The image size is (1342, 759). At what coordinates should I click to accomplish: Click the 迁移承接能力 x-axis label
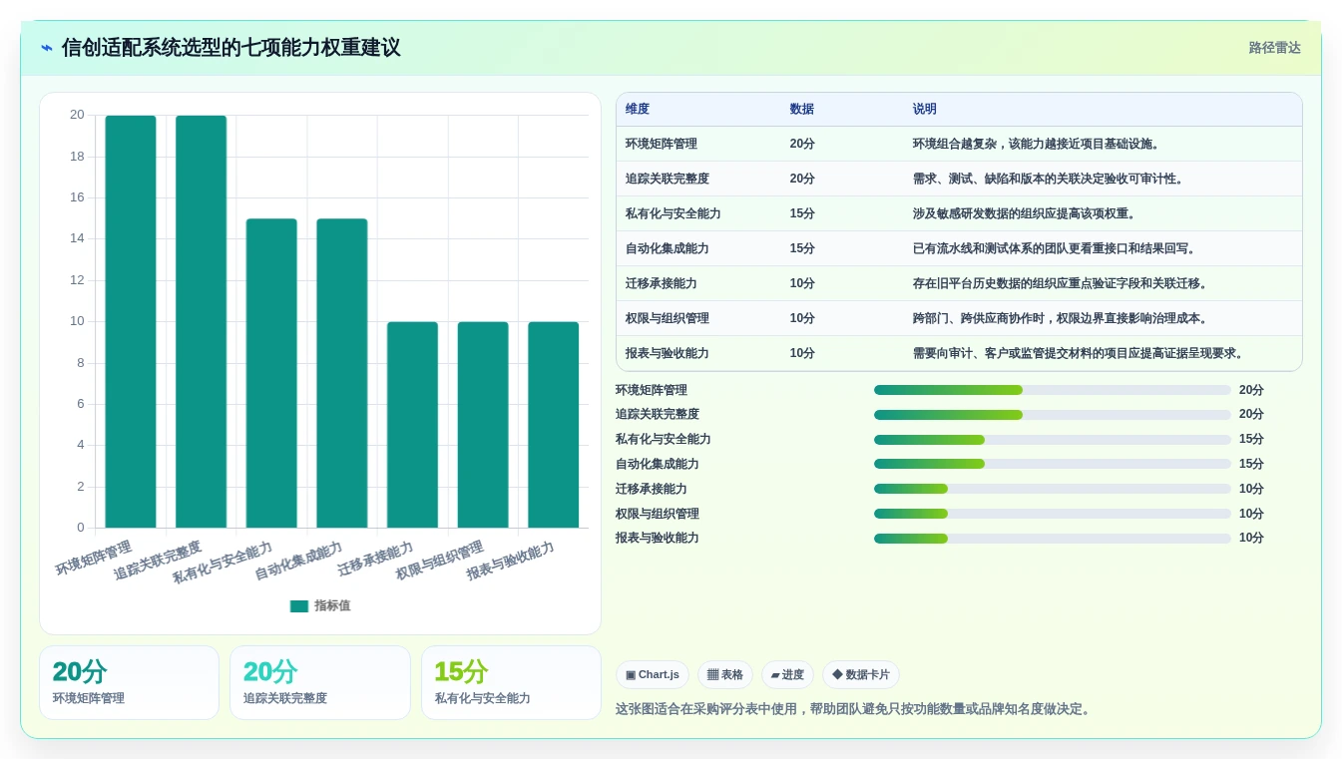point(376,560)
